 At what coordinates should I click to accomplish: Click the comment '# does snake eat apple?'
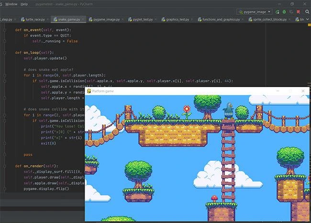coord(48,70)
